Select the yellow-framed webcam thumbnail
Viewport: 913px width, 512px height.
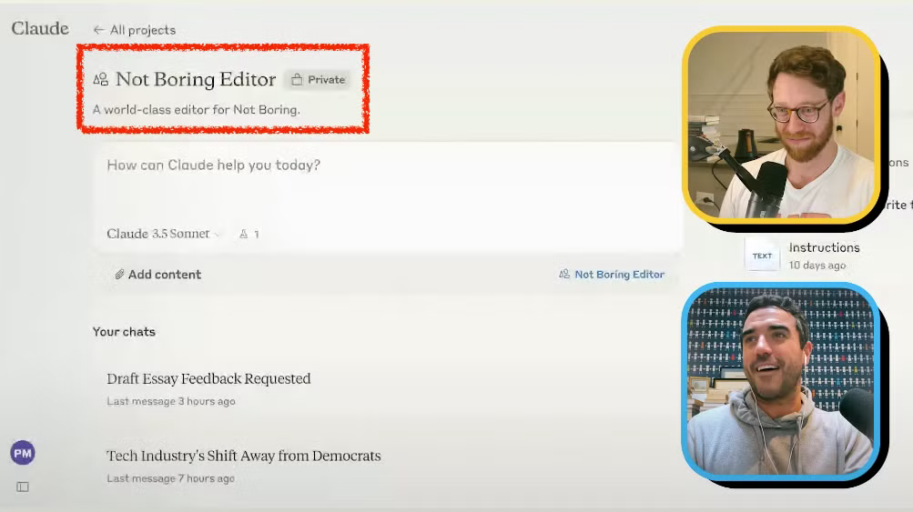pos(781,125)
